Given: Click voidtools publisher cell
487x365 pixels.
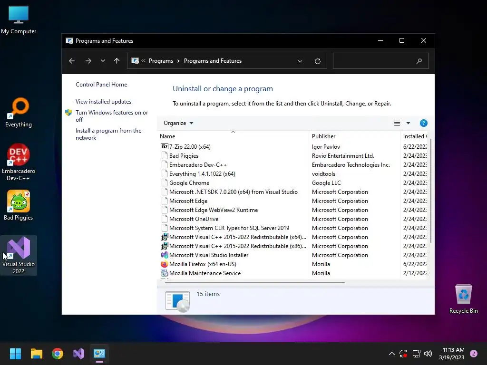Looking at the screenshot, I should (323, 173).
